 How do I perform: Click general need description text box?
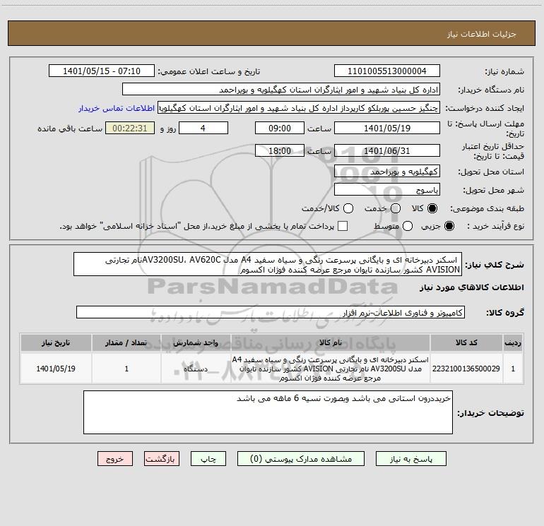tap(268, 264)
